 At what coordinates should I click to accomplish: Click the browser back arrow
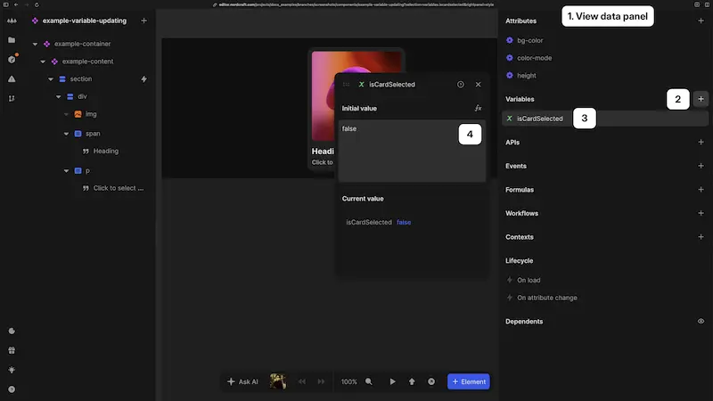pos(16,4)
